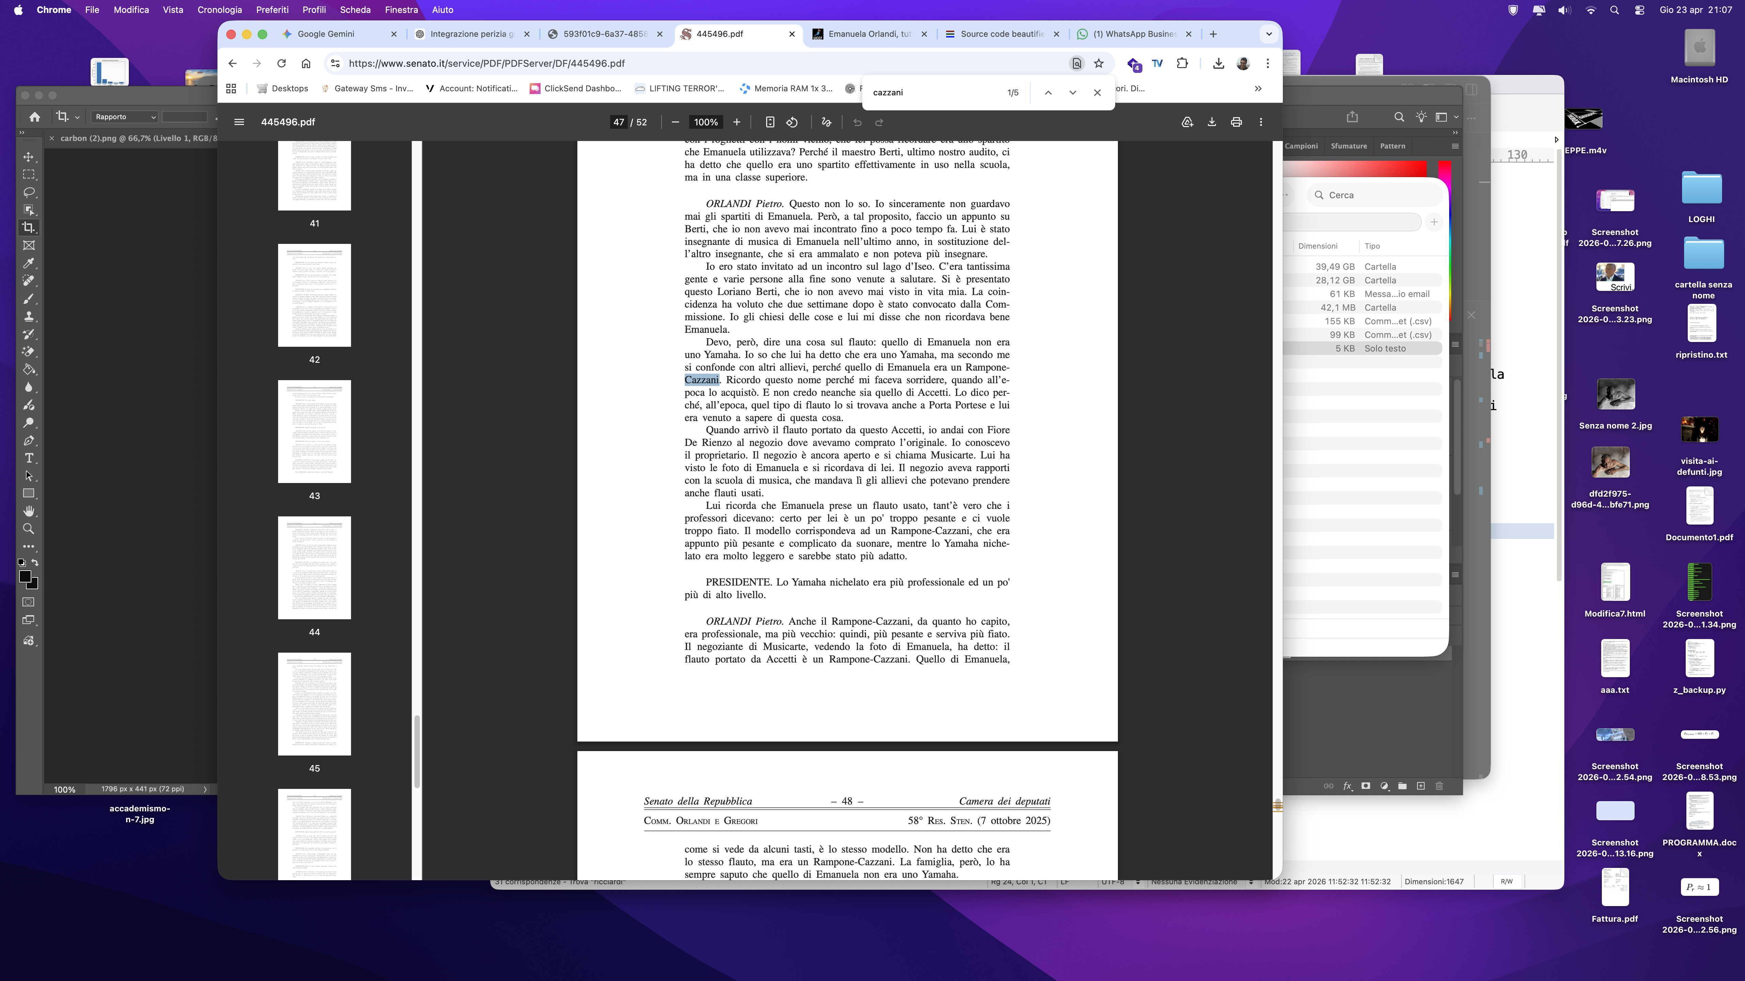
Task: Toggle the PDF thumbnail sidebar menu
Action: (x=239, y=122)
